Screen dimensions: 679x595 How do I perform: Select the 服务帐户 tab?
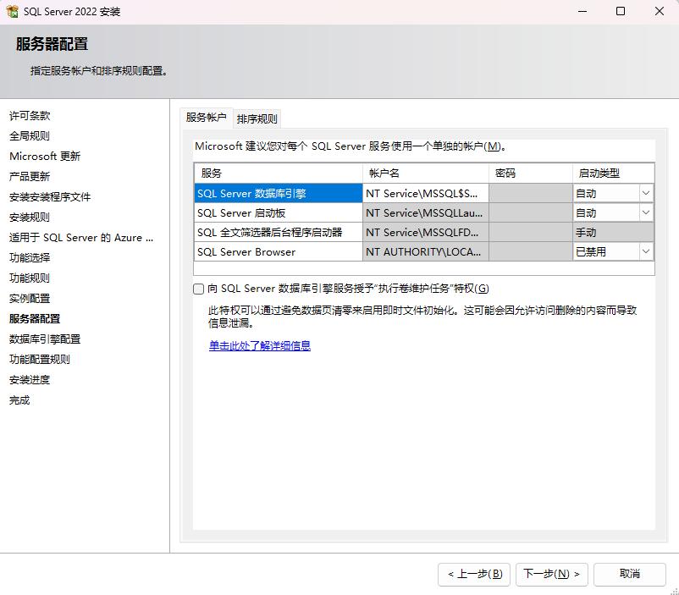pyautogui.click(x=206, y=118)
